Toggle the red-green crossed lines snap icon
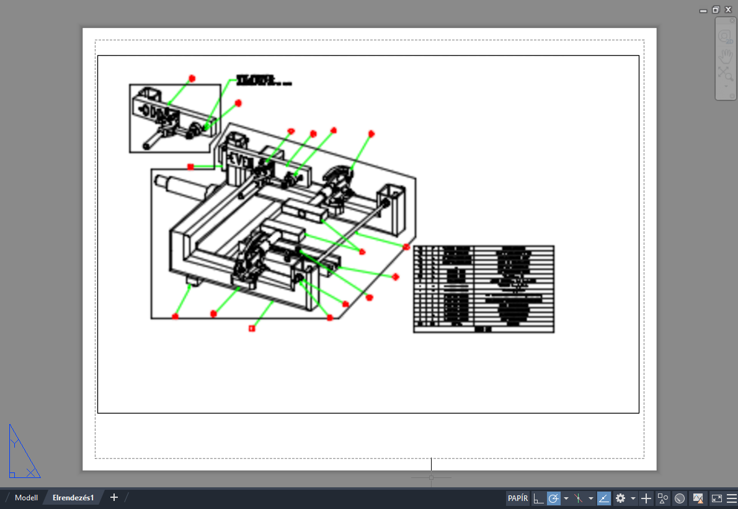 [579, 498]
